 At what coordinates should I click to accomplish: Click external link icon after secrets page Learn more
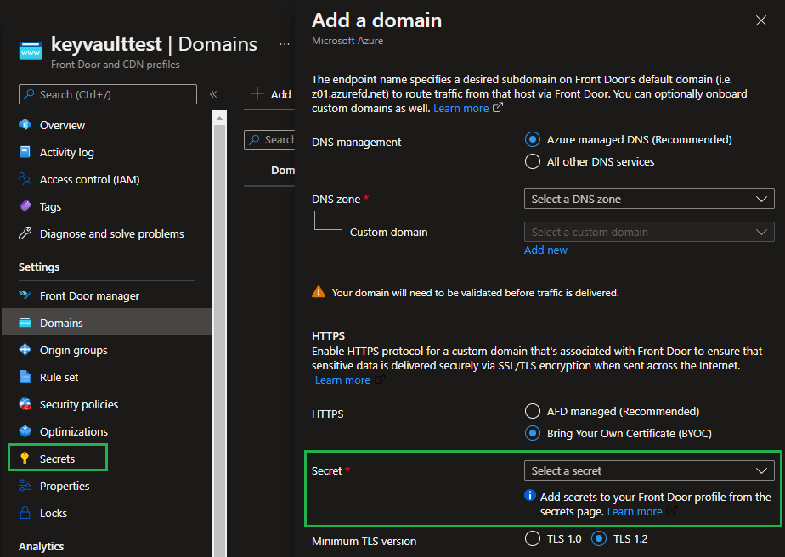pyautogui.click(x=672, y=511)
